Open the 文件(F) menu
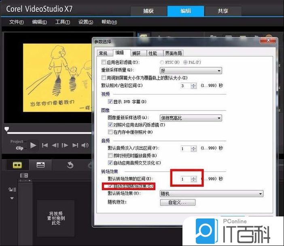The image size is (284, 246). [x=16, y=22]
